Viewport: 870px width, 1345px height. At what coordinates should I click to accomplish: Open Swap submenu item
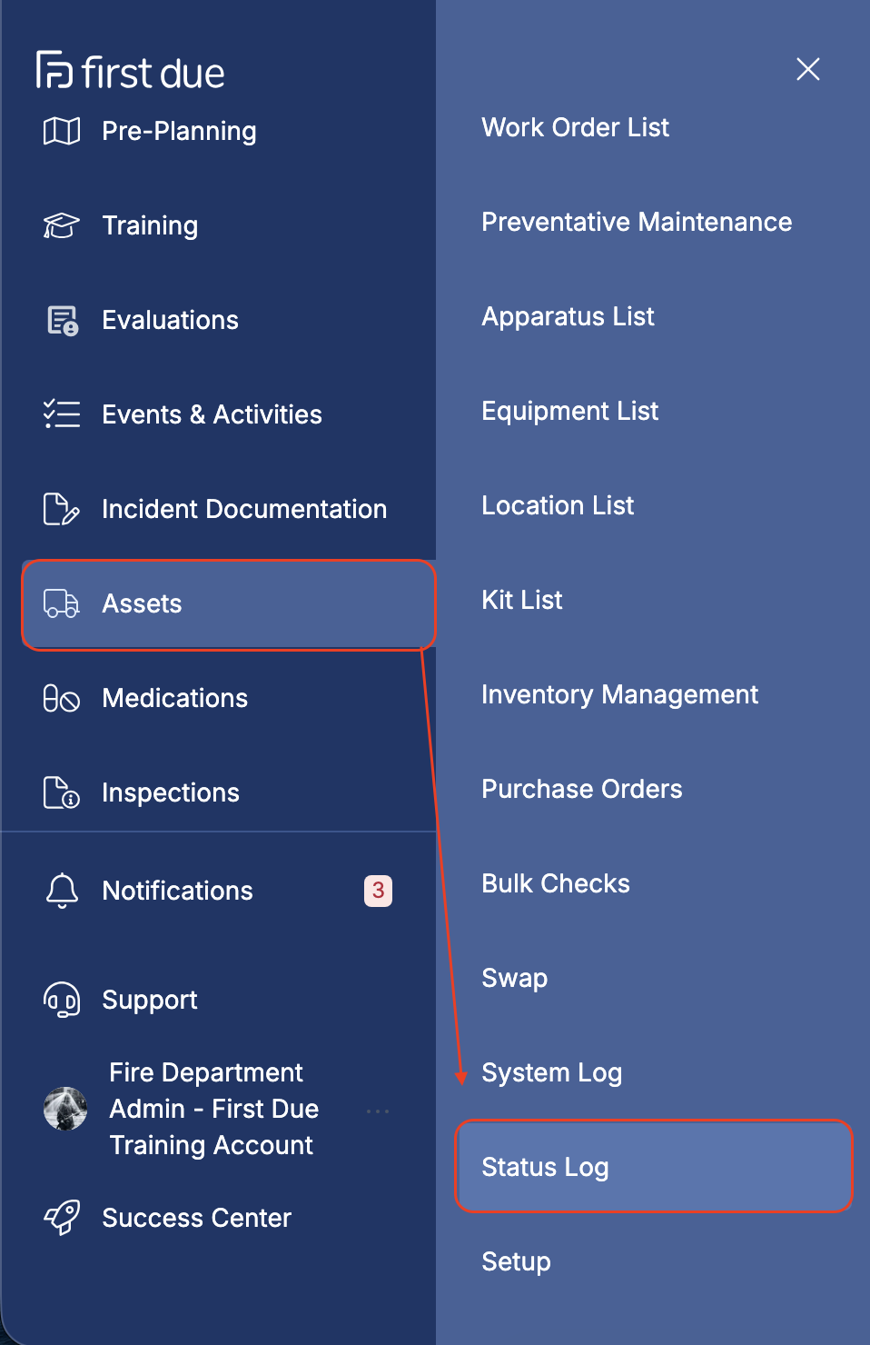[x=514, y=978]
